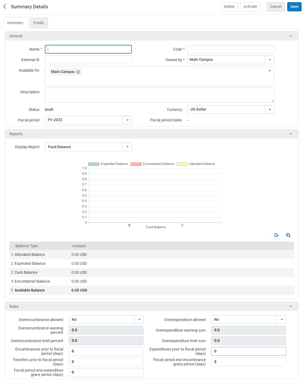The width and height of the screenshot is (304, 380).
Task: Click the Cancel button
Action: 276,7
